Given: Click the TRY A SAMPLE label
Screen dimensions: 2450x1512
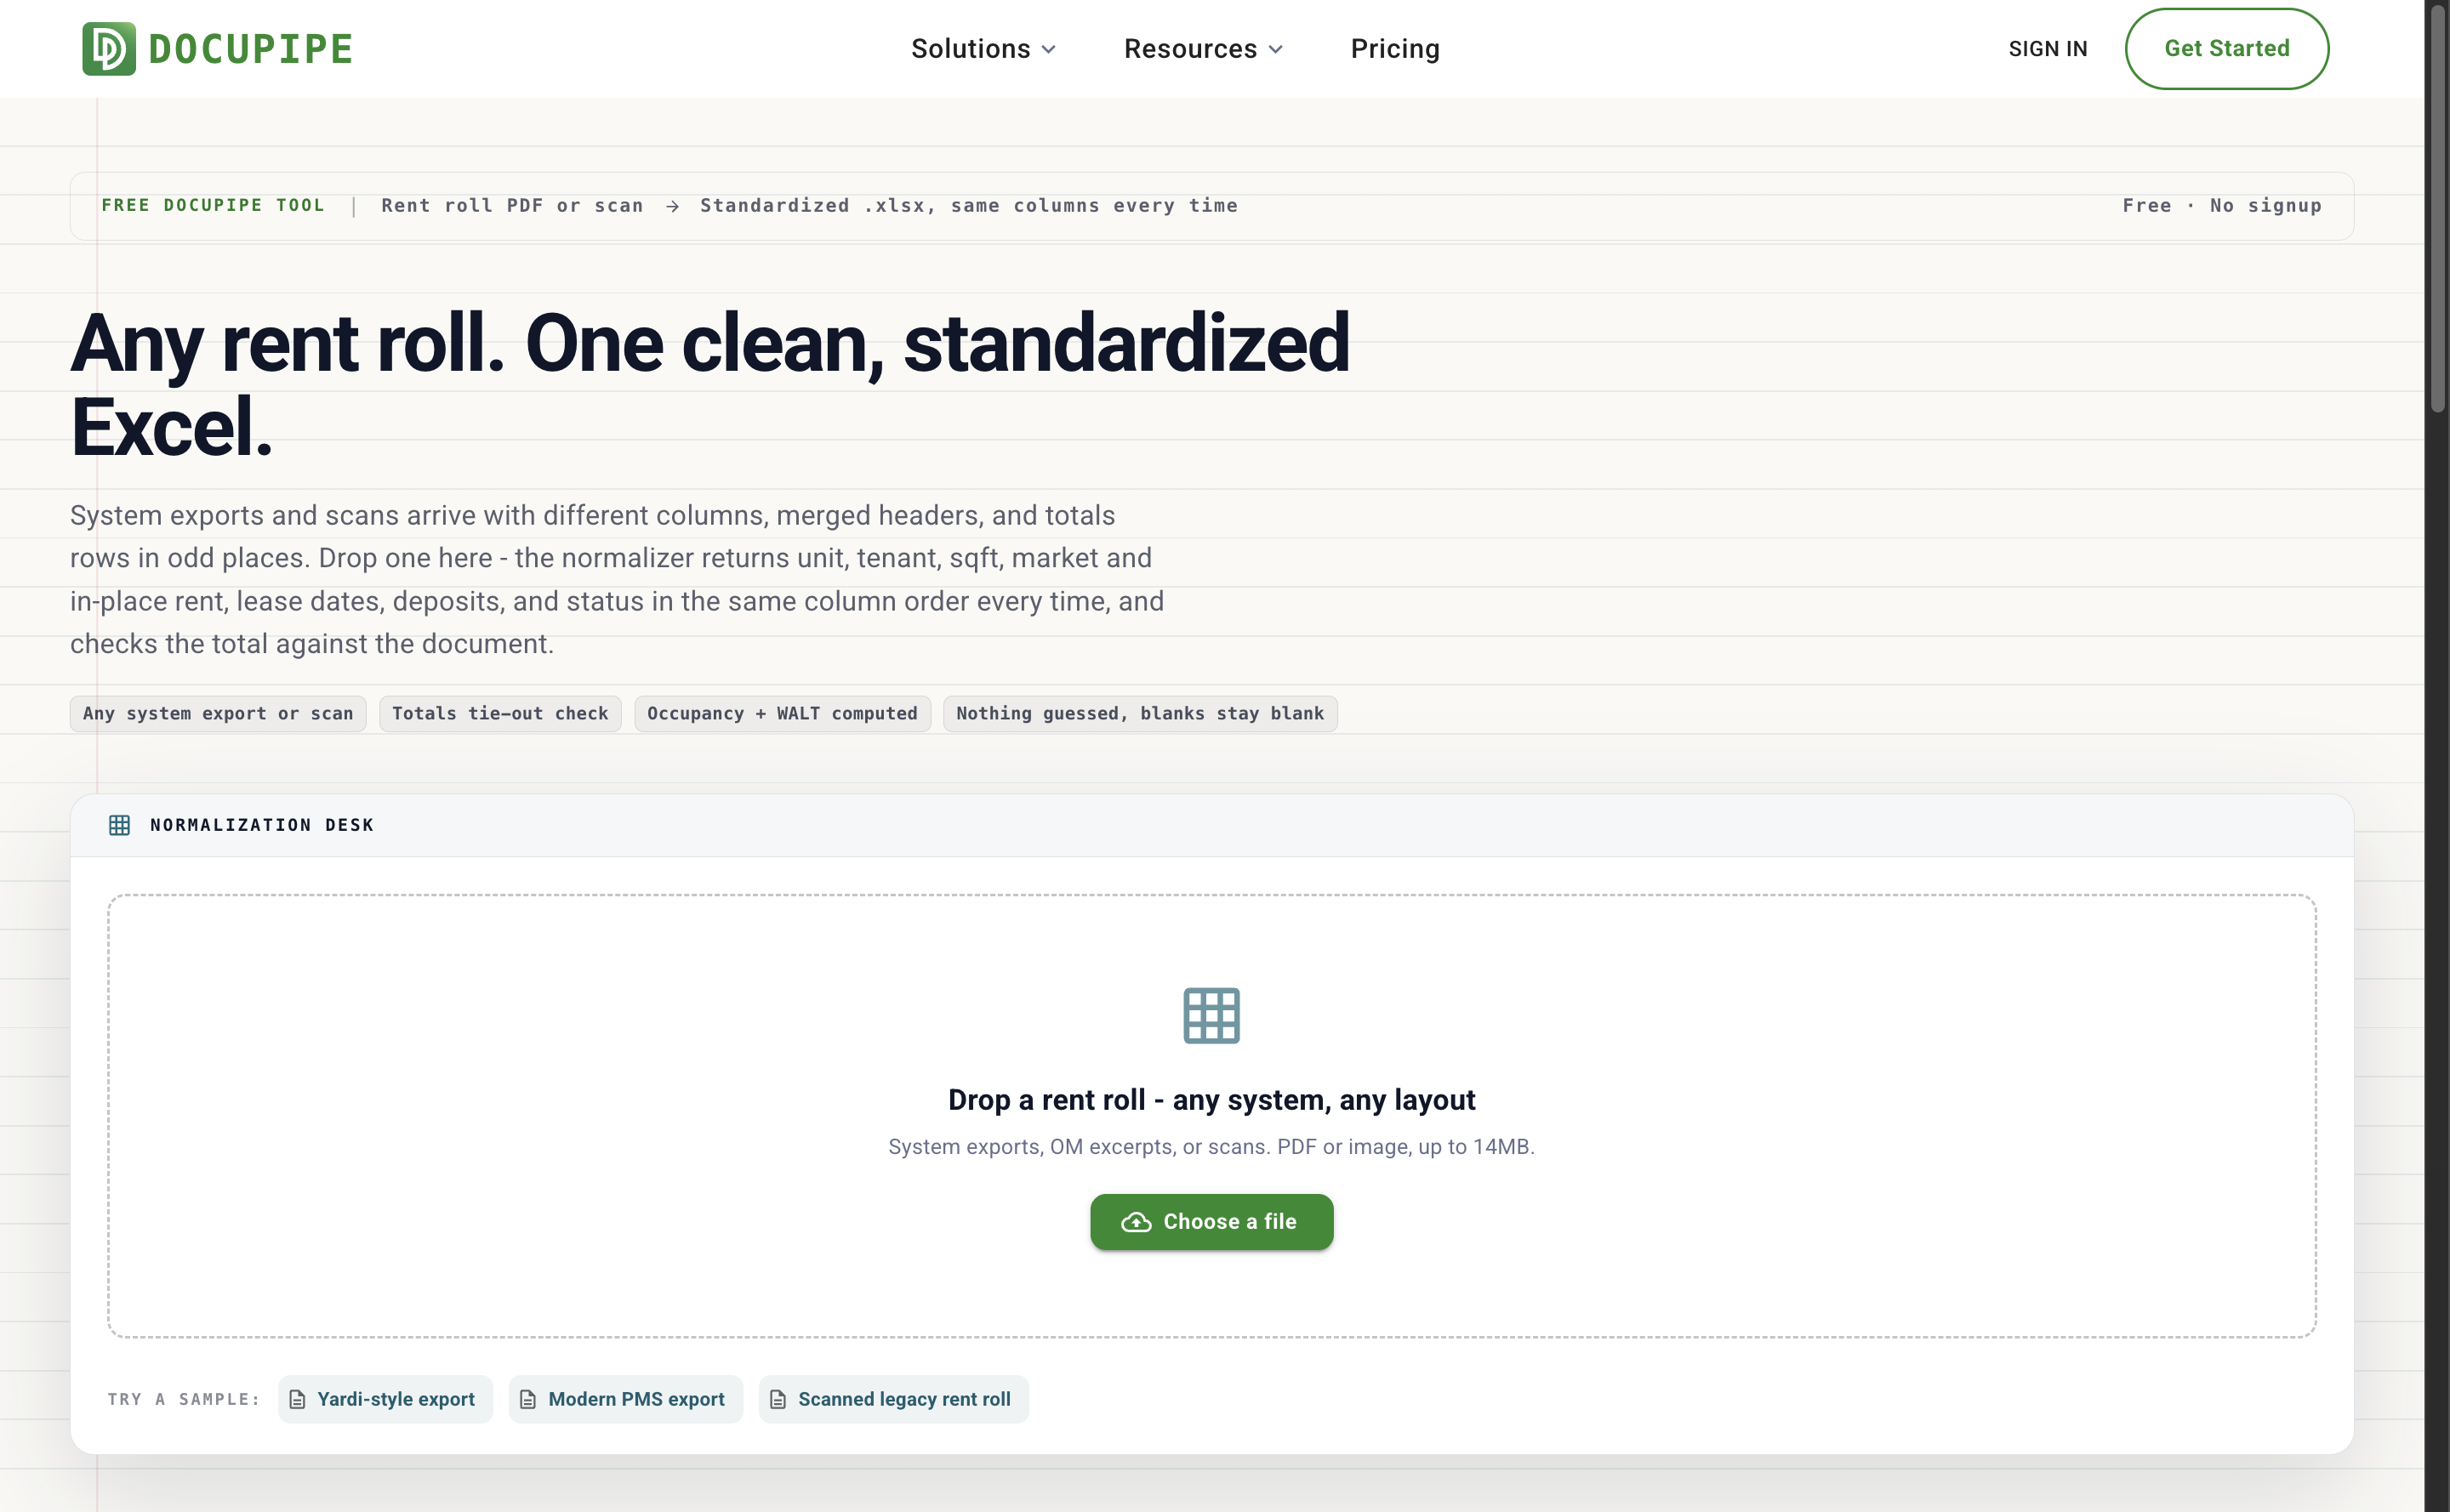Looking at the screenshot, I should (x=184, y=1399).
